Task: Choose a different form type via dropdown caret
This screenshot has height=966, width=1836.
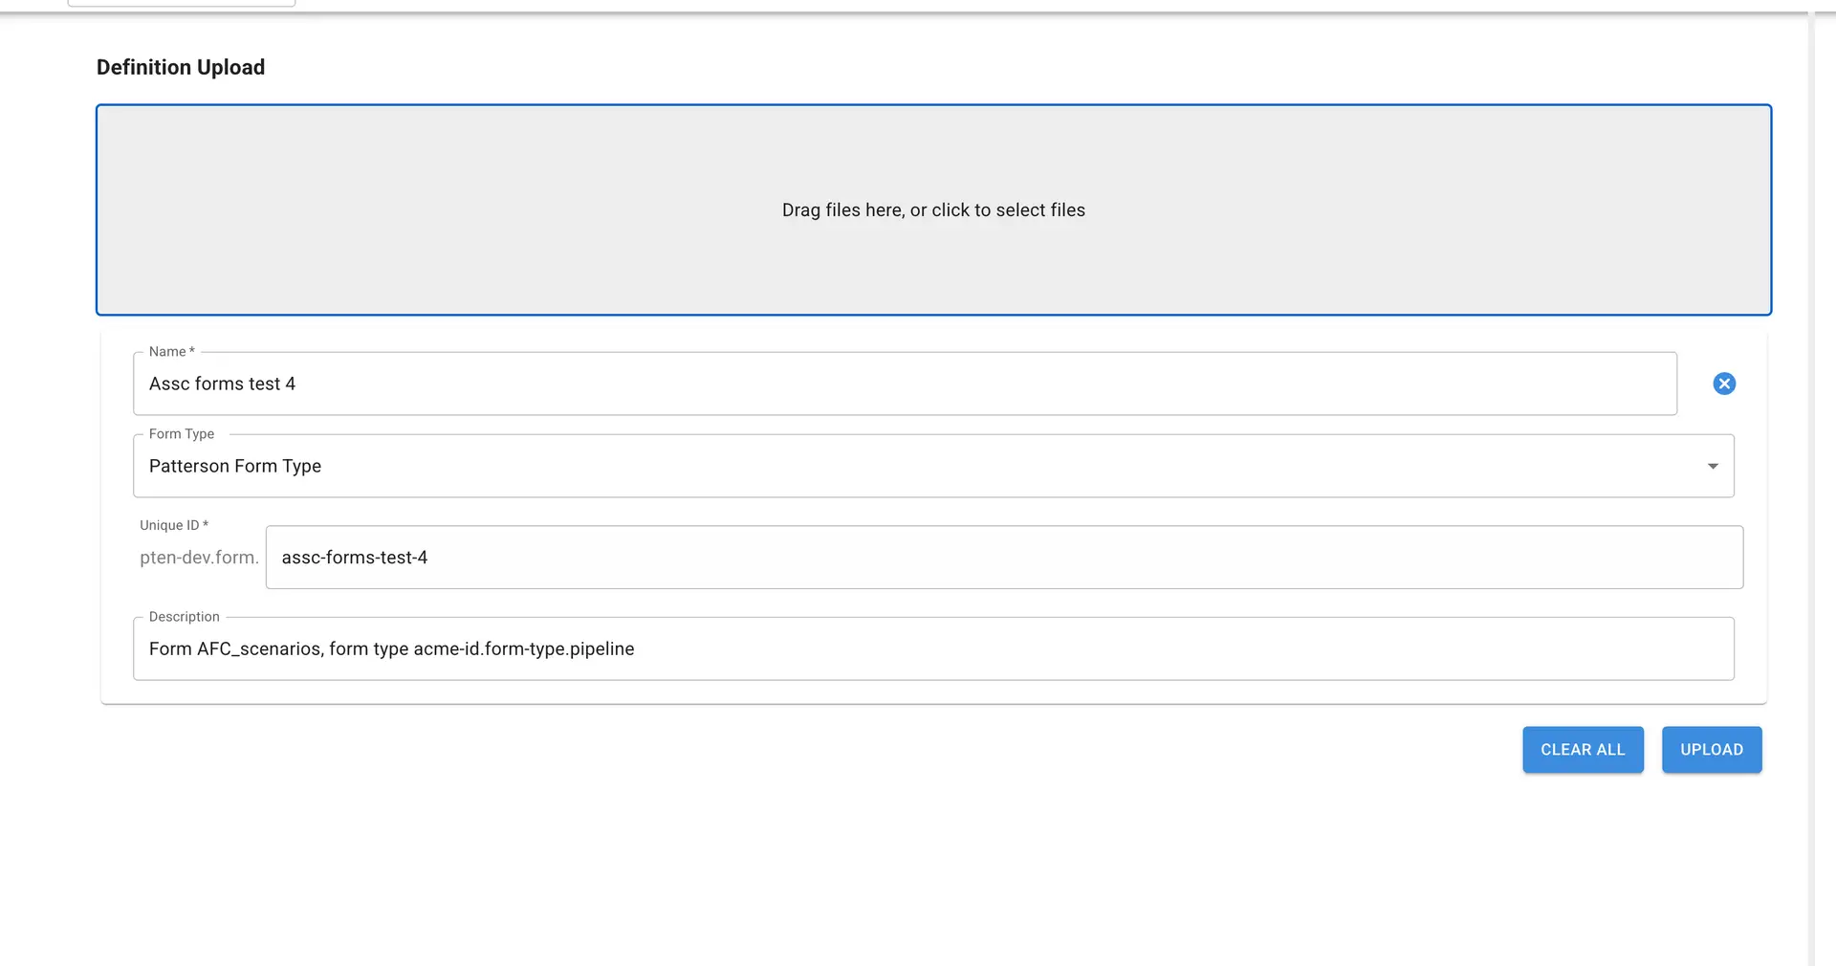Action: pyautogui.click(x=1713, y=466)
